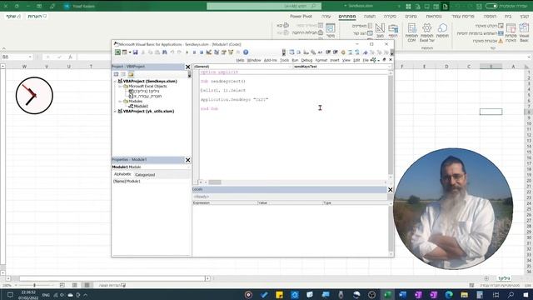Collapse the VBAProject (Sendkeys.xlsm) tree node
The image size is (533, 300).
pyautogui.click(x=115, y=82)
